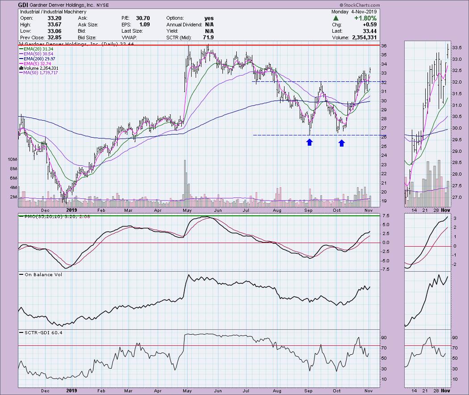The width and height of the screenshot is (469, 395).
Task: Click the Annual Dividend label
Action: 184,25
